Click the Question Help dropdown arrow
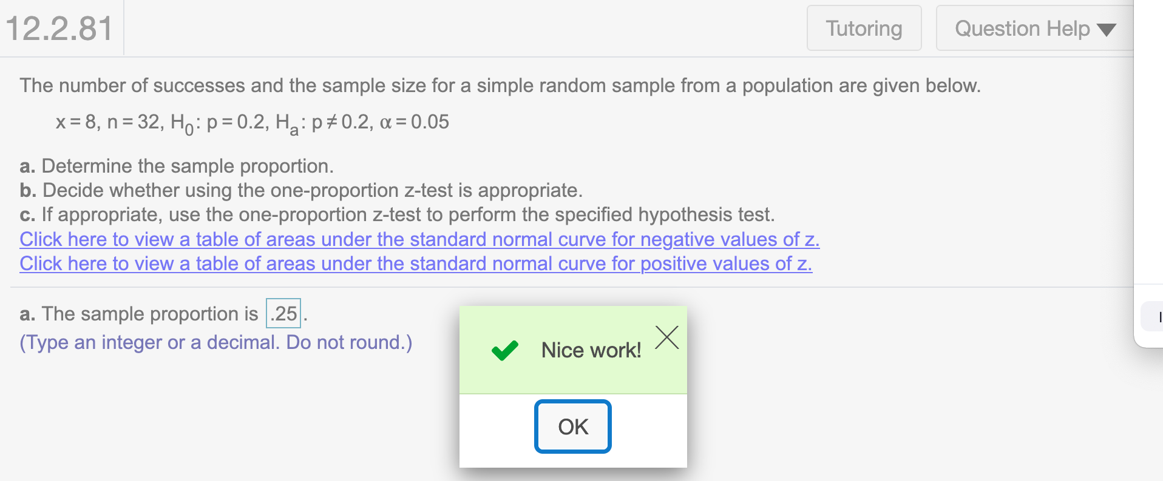 coord(1107,30)
